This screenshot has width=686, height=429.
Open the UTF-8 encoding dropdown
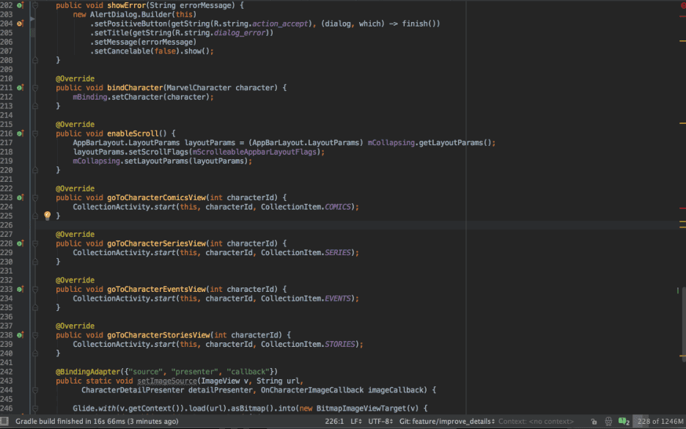coord(380,422)
